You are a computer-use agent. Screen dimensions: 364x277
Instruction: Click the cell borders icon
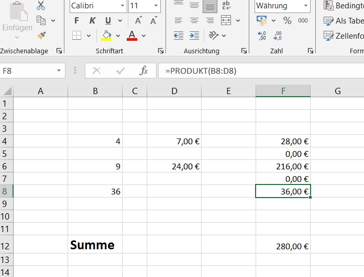click(76, 36)
